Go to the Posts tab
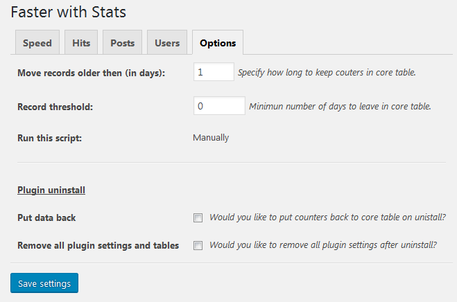 pos(123,42)
